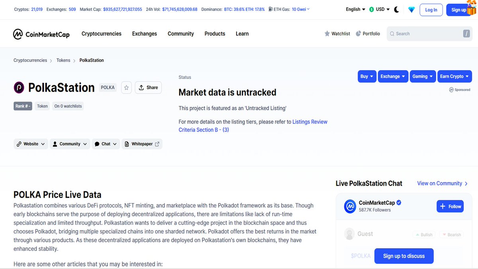Go to Cryptocurrencies breadcrumb
Screen dimensions: 478x269
pyautogui.click(x=30, y=60)
